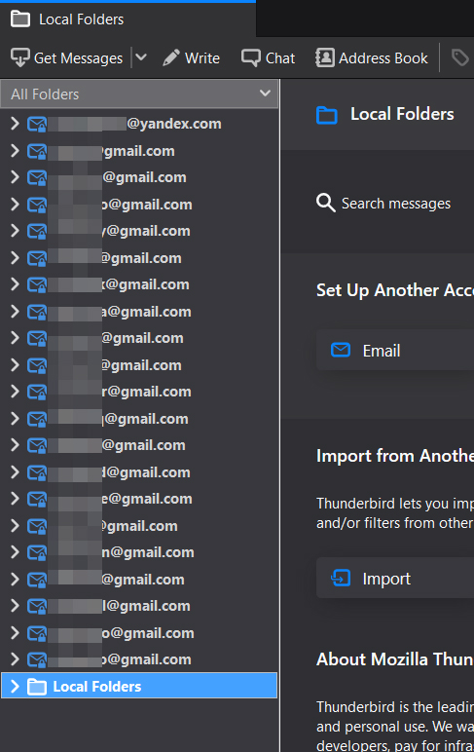Click the Address Book toolbar label

[x=383, y=58]
